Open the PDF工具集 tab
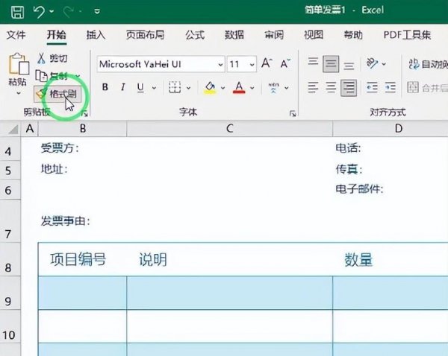This screenshot has width=448, height=356. coord(408,35)
